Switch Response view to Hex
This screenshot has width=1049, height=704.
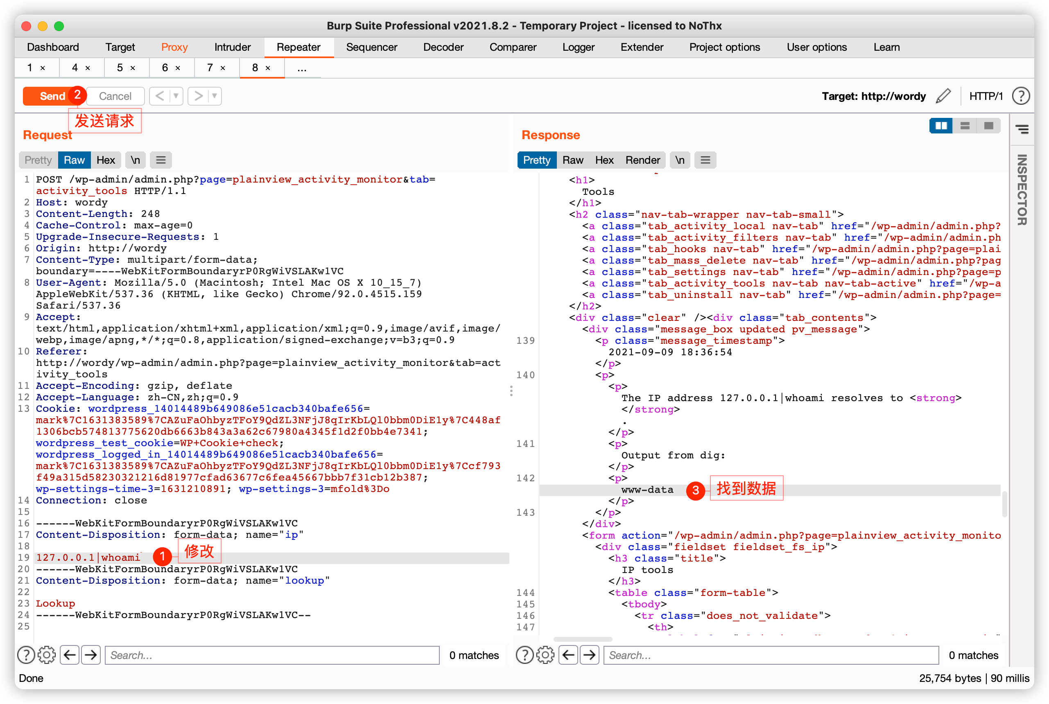(604, 160)
